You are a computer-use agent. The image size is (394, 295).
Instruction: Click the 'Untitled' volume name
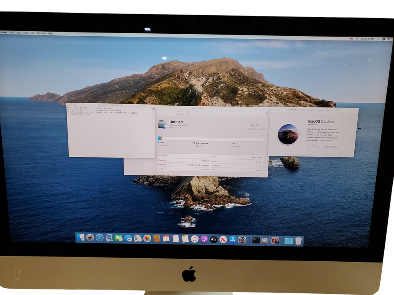click(x=176, y=122)
